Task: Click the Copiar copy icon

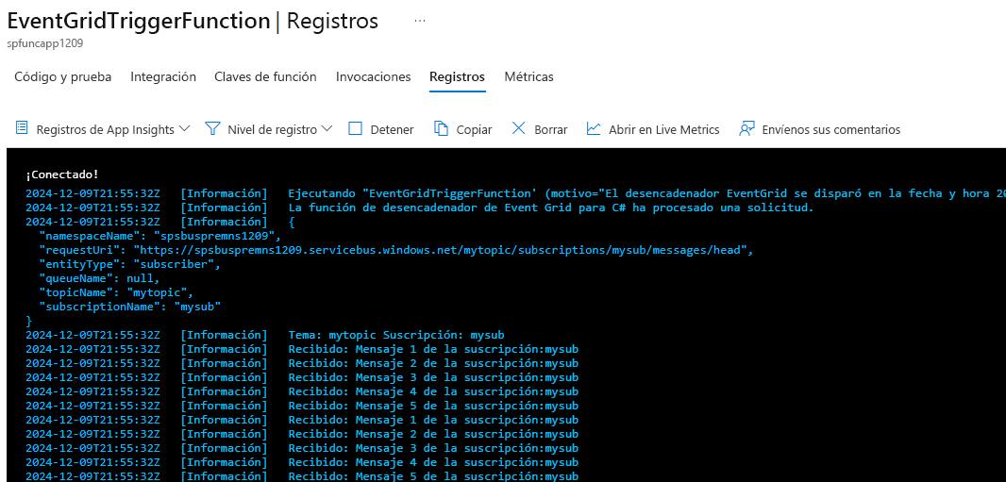Action: pyautogui.click(x=441, y=129)
